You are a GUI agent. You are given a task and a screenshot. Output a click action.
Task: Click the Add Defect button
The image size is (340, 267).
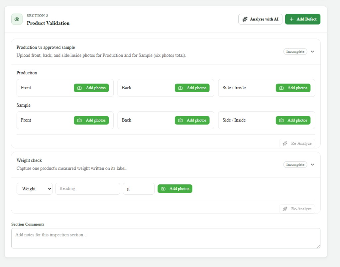coord(302,19)
